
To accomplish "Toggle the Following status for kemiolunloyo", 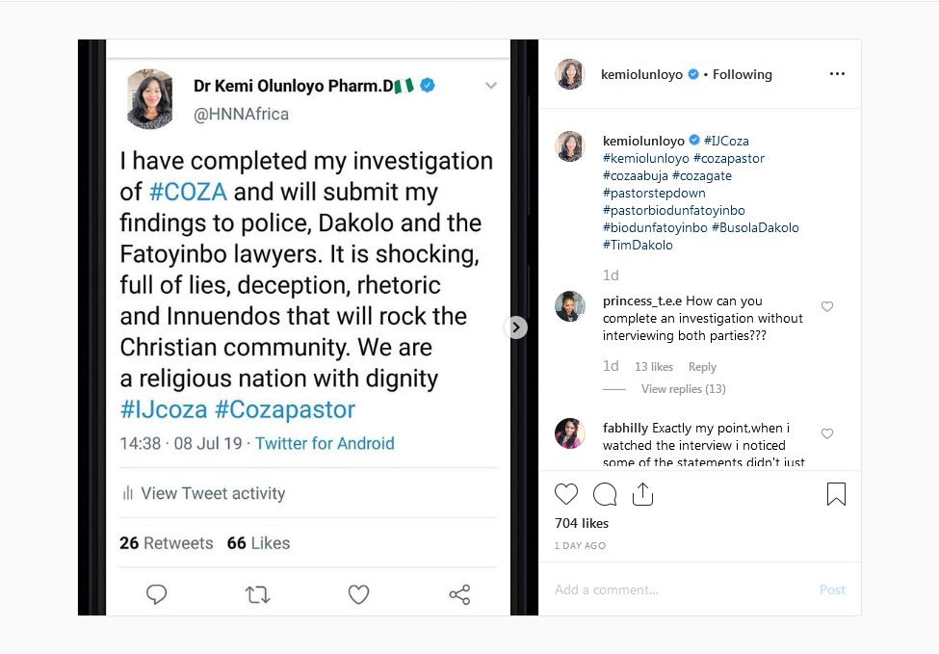I will [x=743, y=73].
